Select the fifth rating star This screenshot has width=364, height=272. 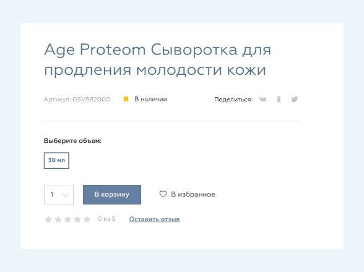(87, 219)
